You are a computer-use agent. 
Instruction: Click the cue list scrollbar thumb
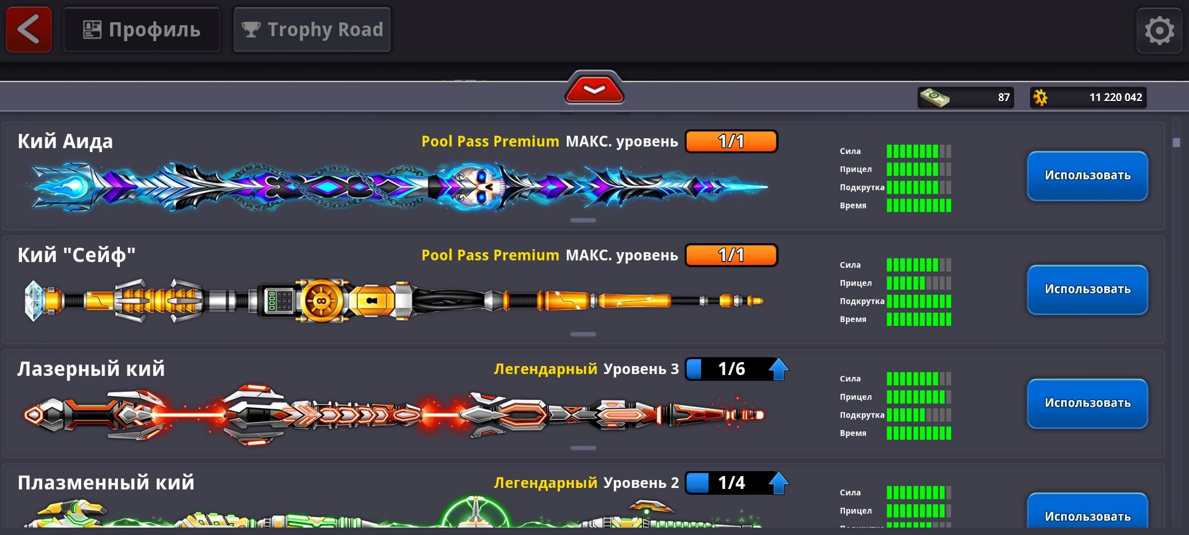point(1177,143)
